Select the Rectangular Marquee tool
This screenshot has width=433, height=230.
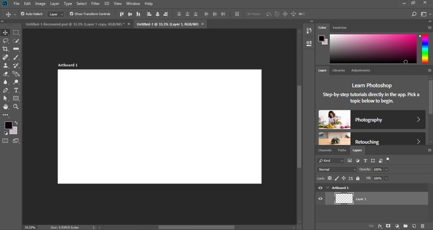16,32
